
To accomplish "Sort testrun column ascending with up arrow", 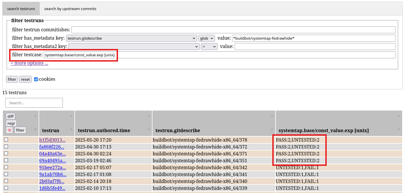I will (x=71, y=130).
